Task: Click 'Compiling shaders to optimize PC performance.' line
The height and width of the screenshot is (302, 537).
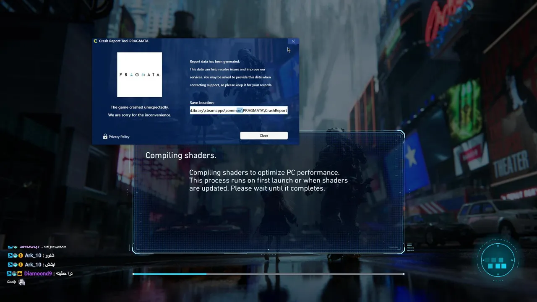Action: point(264,172)
